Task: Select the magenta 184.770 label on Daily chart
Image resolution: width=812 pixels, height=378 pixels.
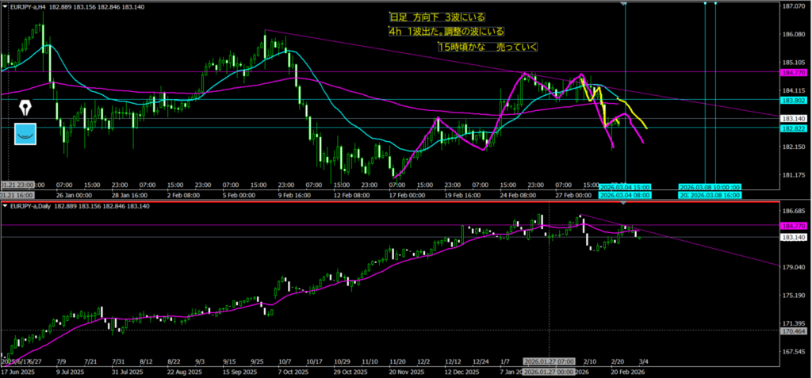Action: pyautogui.click(x=794, y=226)
